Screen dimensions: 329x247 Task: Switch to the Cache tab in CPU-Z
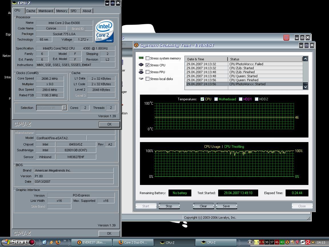pos(31,11)
